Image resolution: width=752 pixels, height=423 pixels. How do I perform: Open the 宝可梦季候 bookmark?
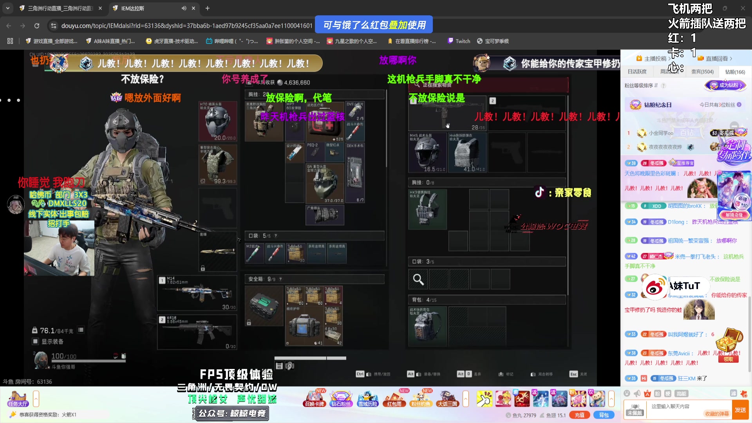[x=493, y=41]
